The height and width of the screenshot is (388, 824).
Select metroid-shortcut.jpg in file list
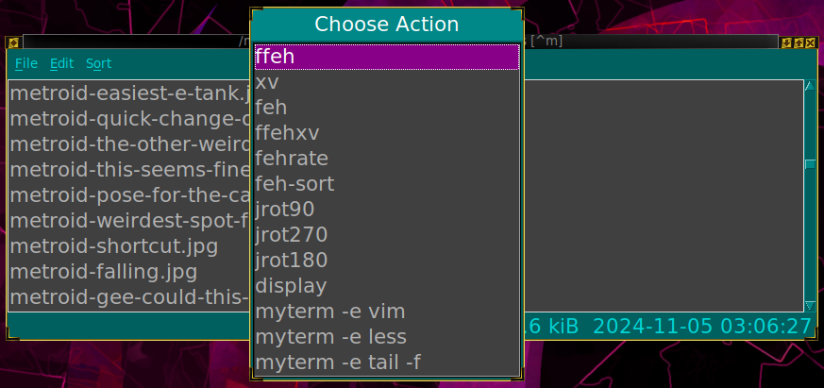[113, 246]
